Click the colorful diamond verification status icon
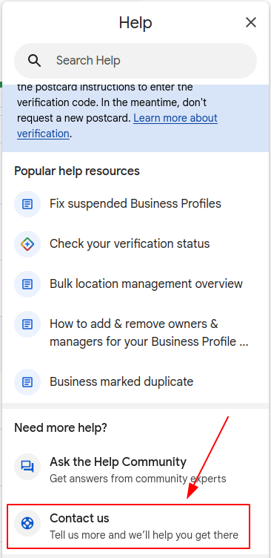Screen dimensions: 271x558 pyautogui.click(x=27, y=244)
